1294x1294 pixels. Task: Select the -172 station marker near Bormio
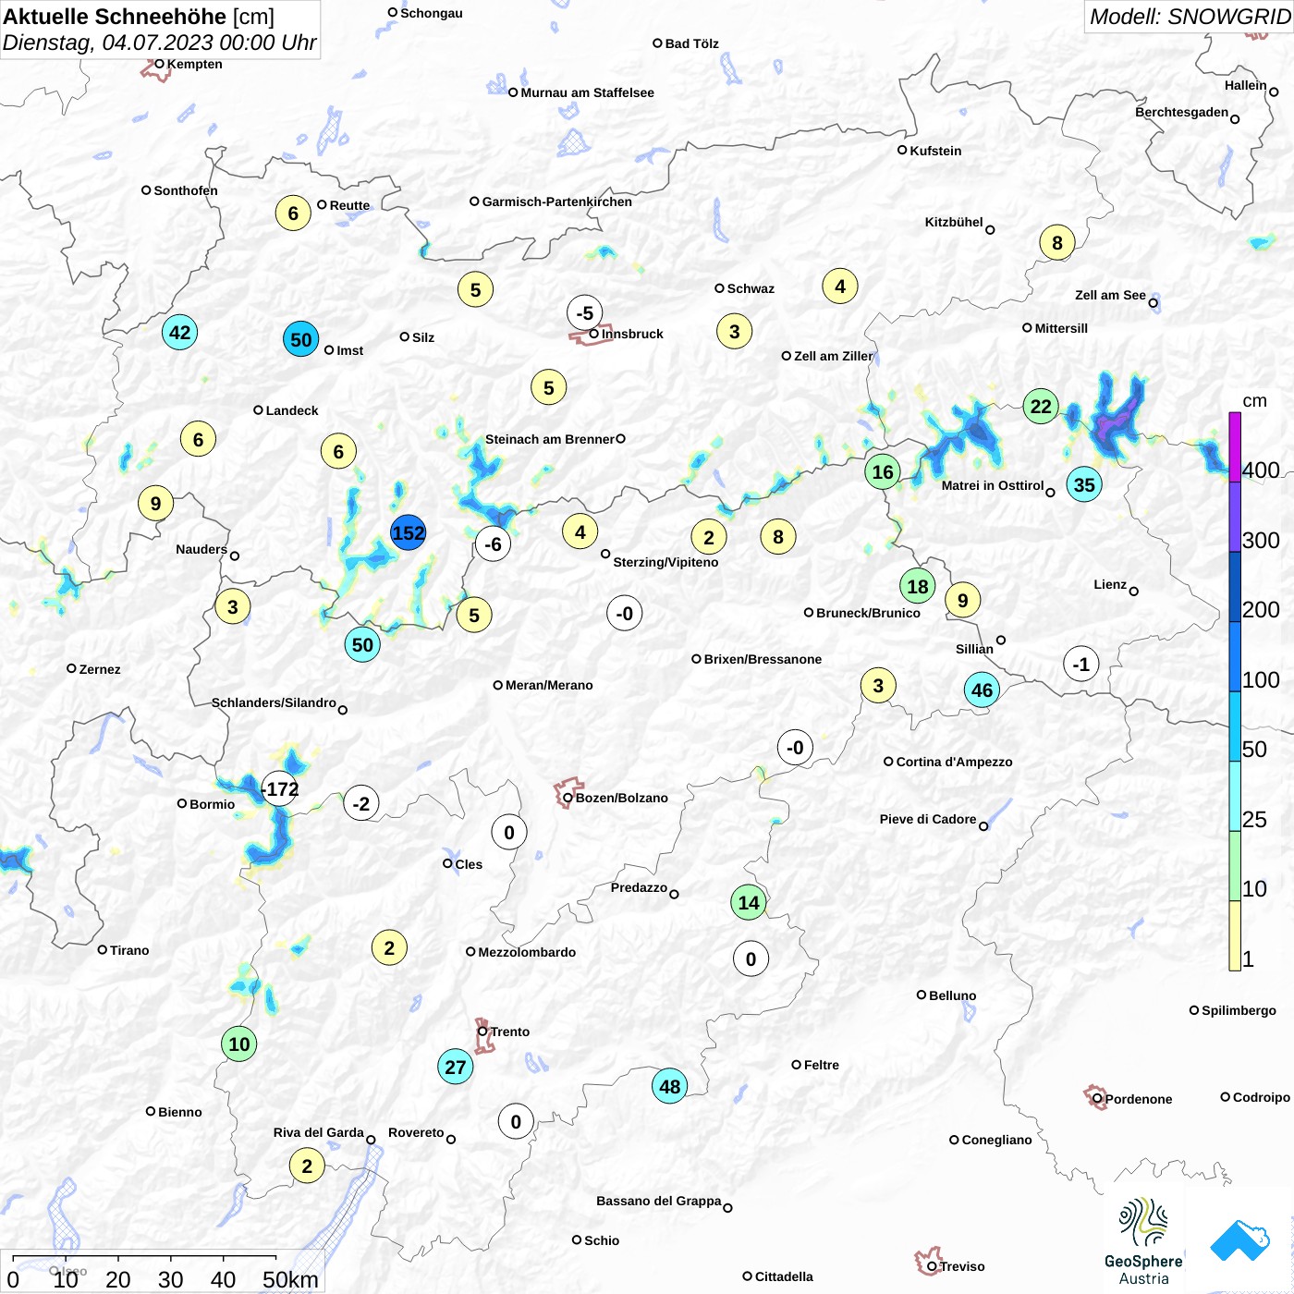tap(279, 789)
